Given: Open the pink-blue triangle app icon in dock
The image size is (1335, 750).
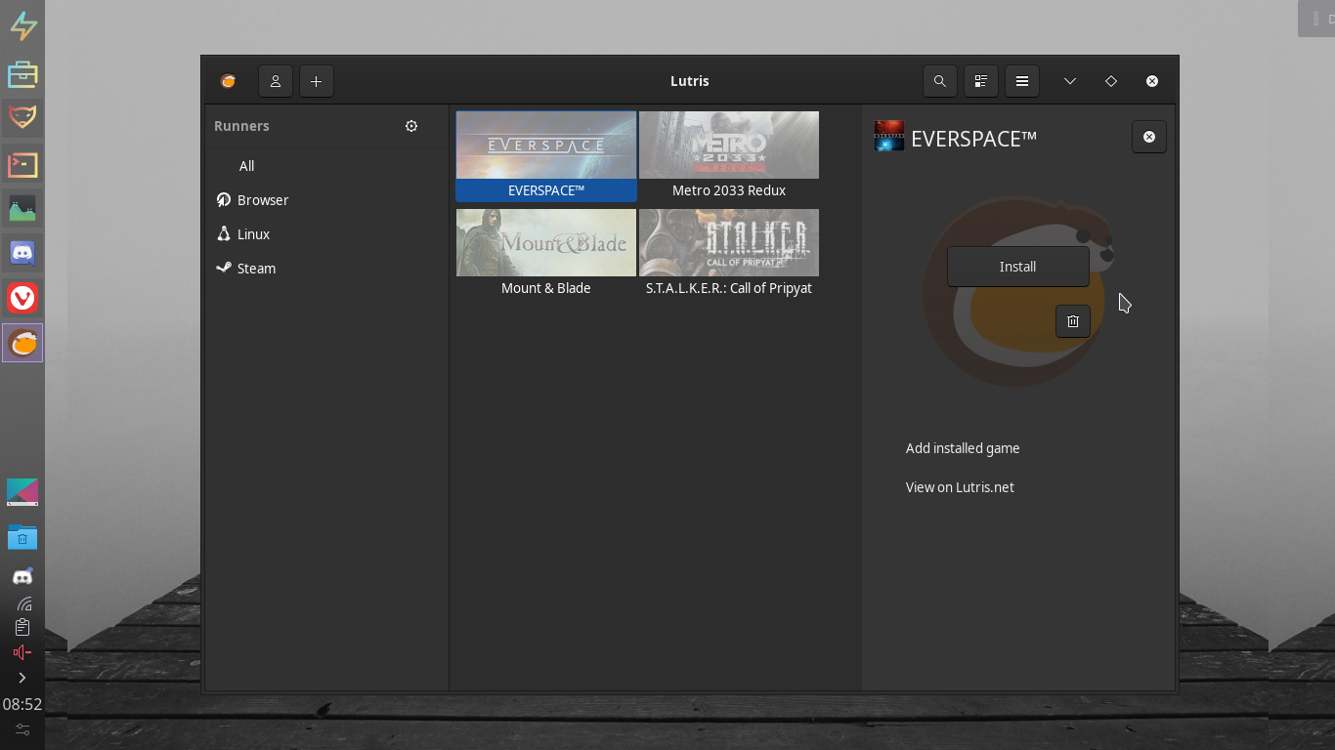Looking at the screenshot, I should coord(22,491).
